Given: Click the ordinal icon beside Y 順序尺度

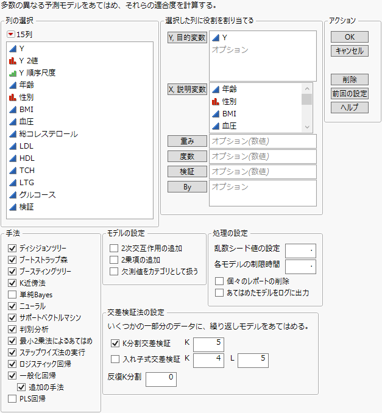Looking at the screenshot, I should pyautogui.click(x=13, y=73).
